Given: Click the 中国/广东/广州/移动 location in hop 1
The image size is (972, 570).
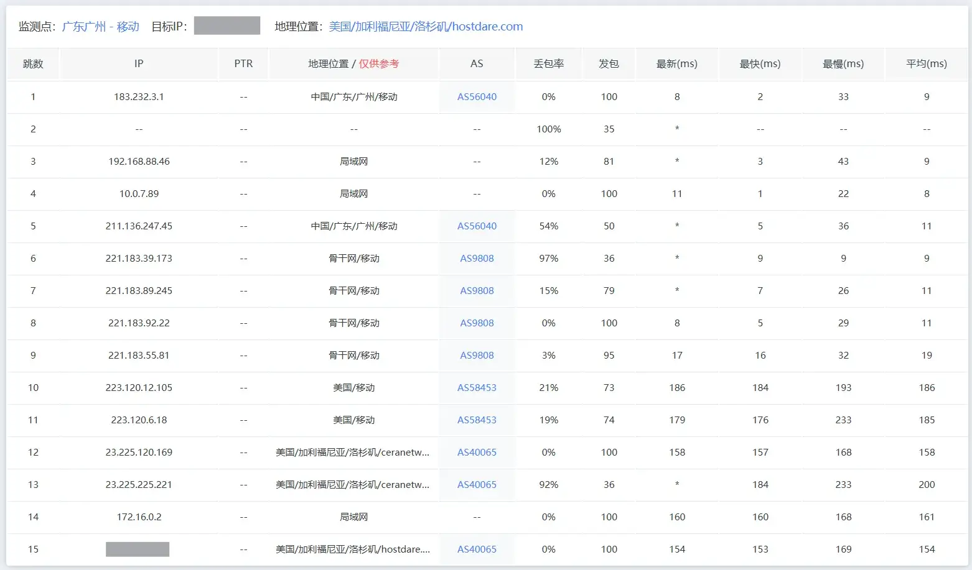Looking at the screenshot, I should coord(353,97).
